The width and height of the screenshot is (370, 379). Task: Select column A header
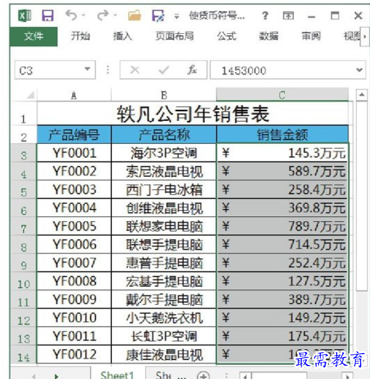tap(74, 95)
